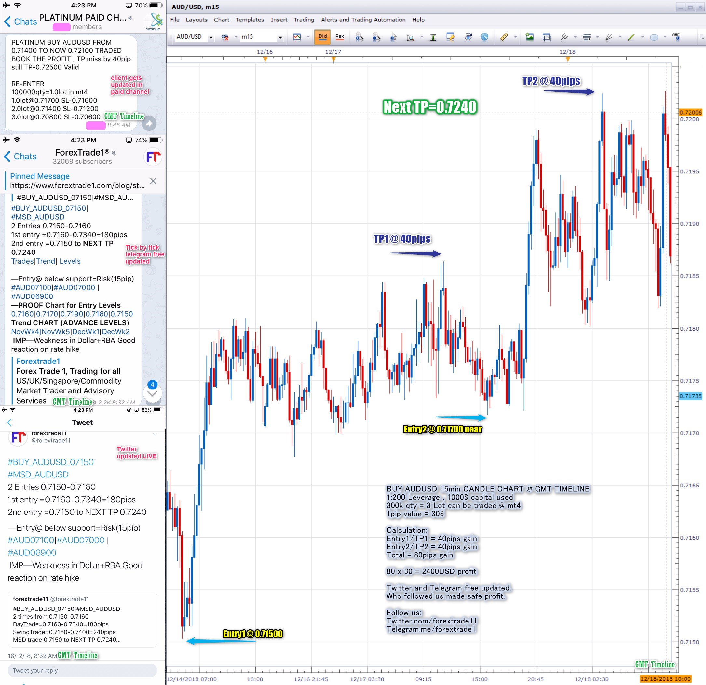Open the File menu
The height and width of the screenshot is (685, 706).
point(175,20)
